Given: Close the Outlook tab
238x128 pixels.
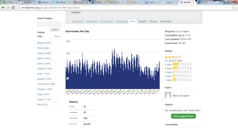Looking at the screenshot, I should (105, 2).
